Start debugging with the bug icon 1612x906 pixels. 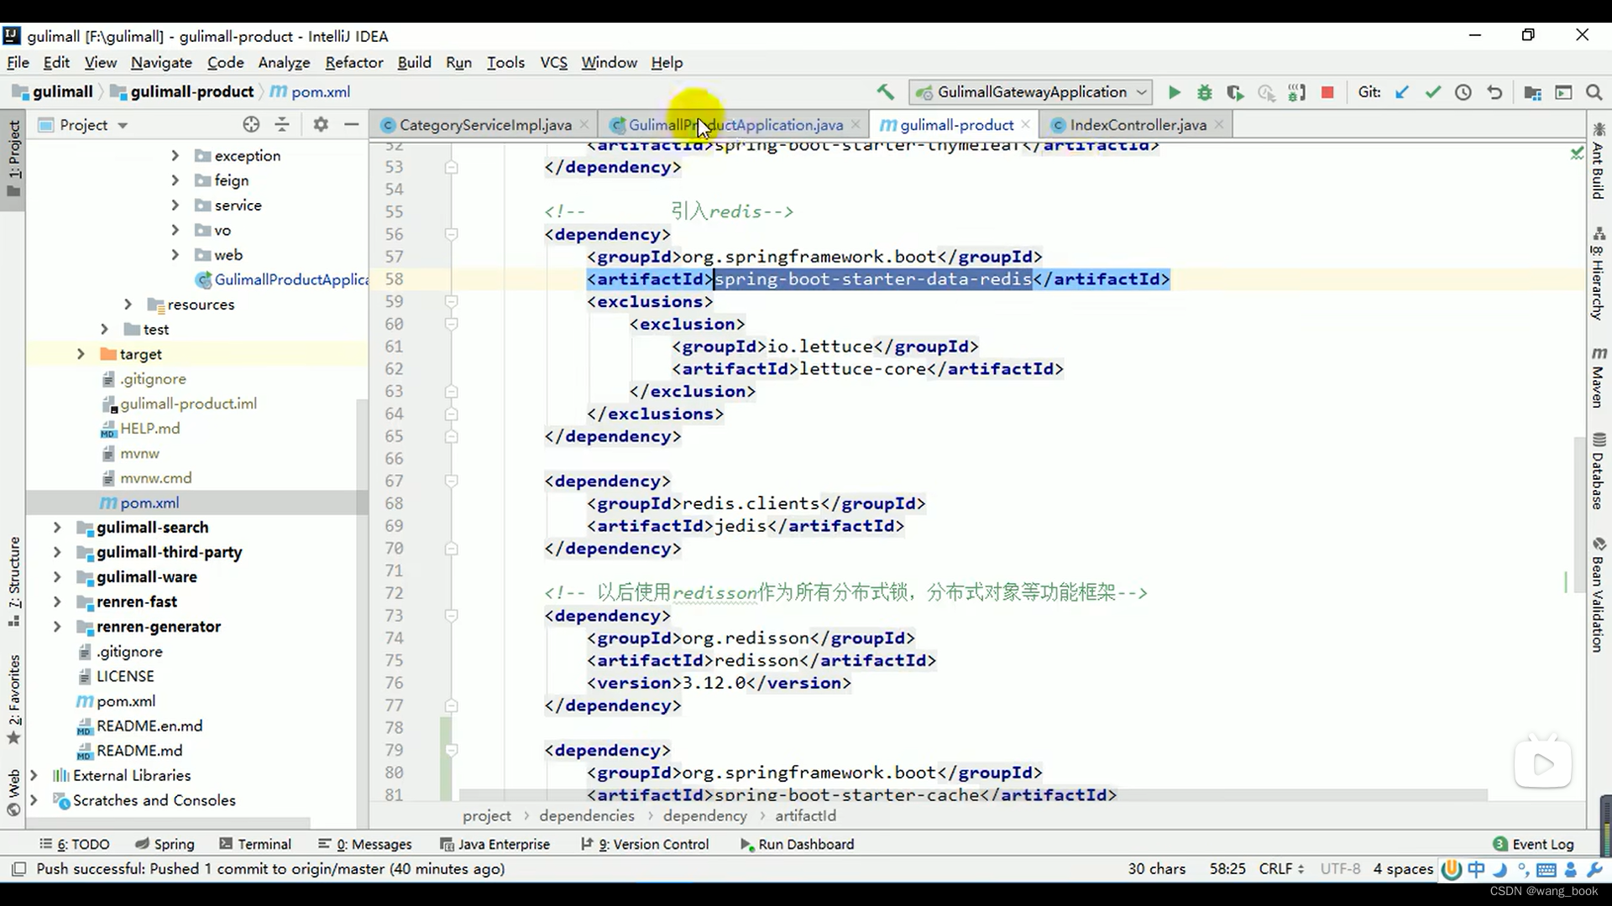[1205, 92]
